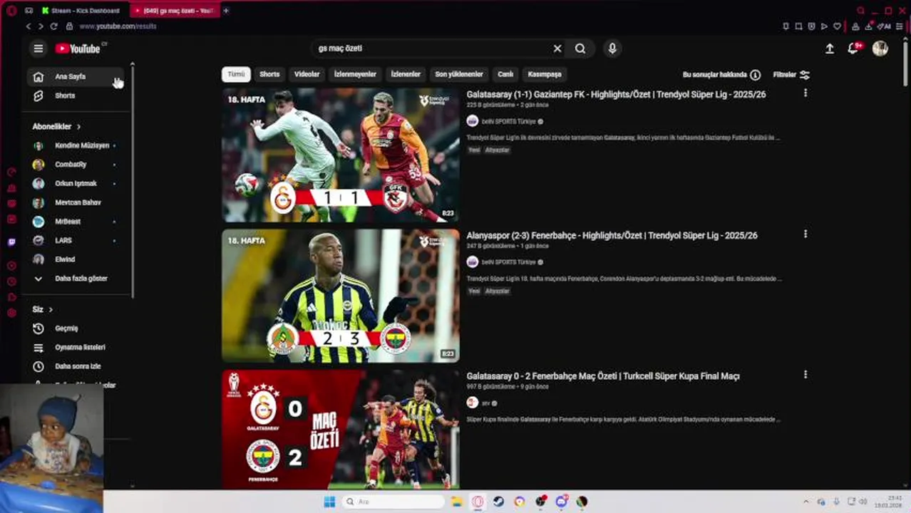Open more options for Süper Kupa video
The height and width of the screenshot is (513, 911).
pos(806,375)
